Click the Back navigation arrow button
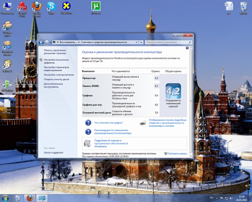252x202 pixels. coord(41,43)
